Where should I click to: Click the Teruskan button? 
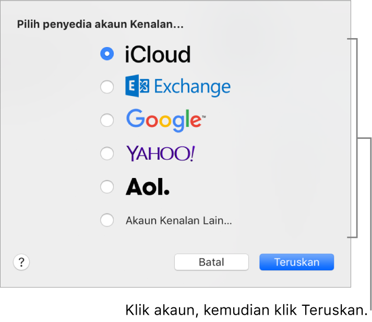[297, 262]
